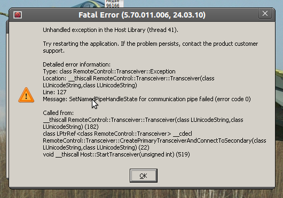Open the red window menu icon
The width and height of the screenshot is (283, 198).
(x=18, y=15)
